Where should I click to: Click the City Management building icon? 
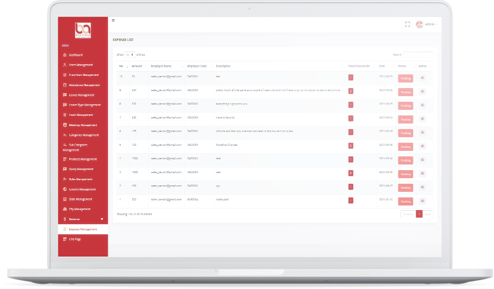pos(65,209)
